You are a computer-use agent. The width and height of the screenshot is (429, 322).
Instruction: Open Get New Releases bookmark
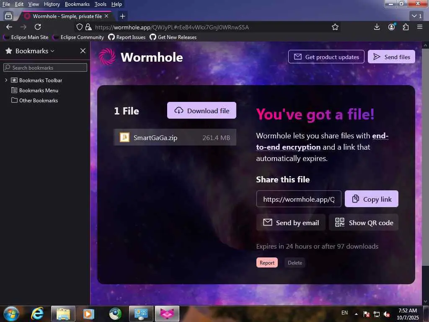click(x=173, y=37)
